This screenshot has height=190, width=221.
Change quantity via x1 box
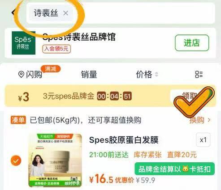pos(203,140)
